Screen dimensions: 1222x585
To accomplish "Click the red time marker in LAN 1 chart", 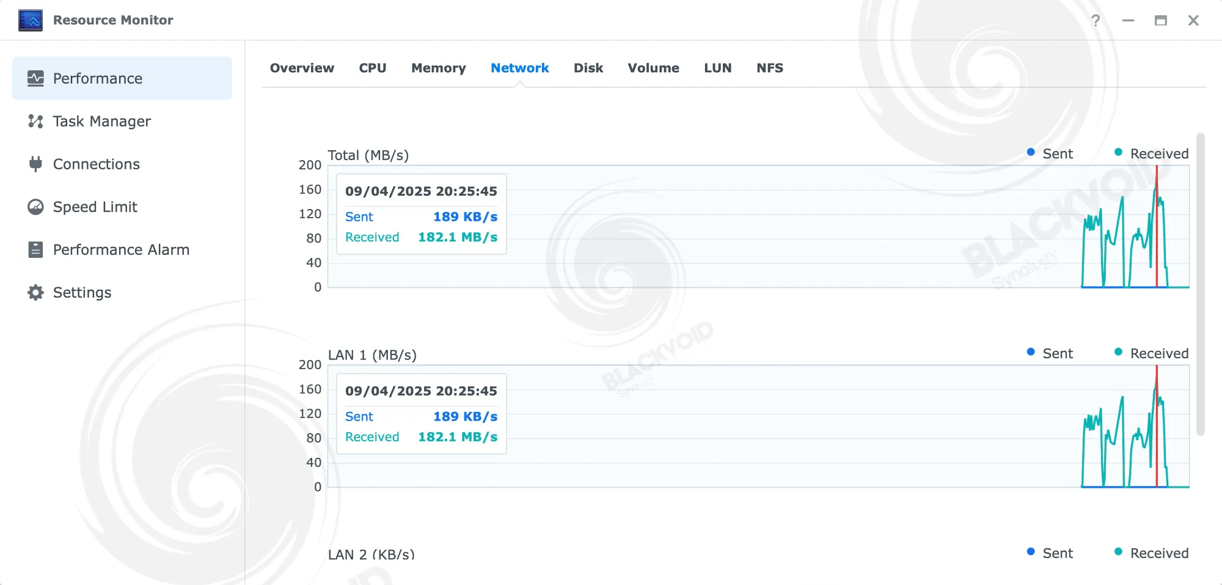I will pos(1157,426).
